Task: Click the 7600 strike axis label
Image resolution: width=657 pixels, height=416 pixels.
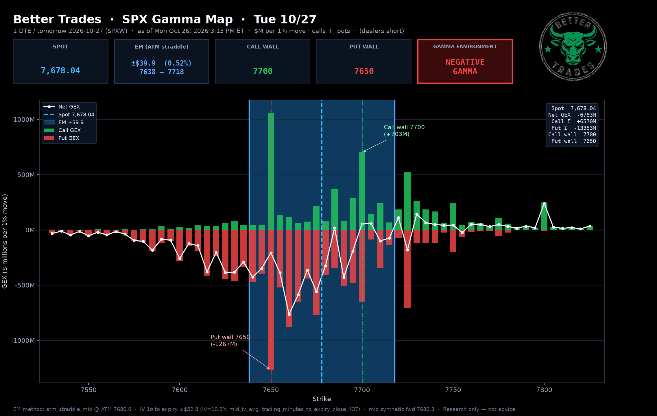Action: pyautogui.click(x=180, y=390)
